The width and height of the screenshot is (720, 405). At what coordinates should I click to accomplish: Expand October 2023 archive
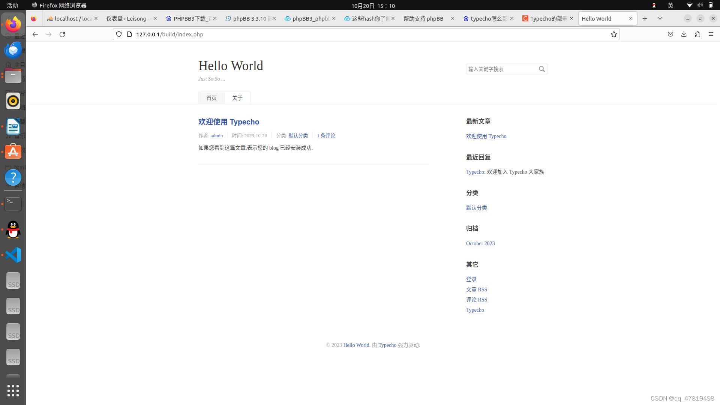click(480, 243)
